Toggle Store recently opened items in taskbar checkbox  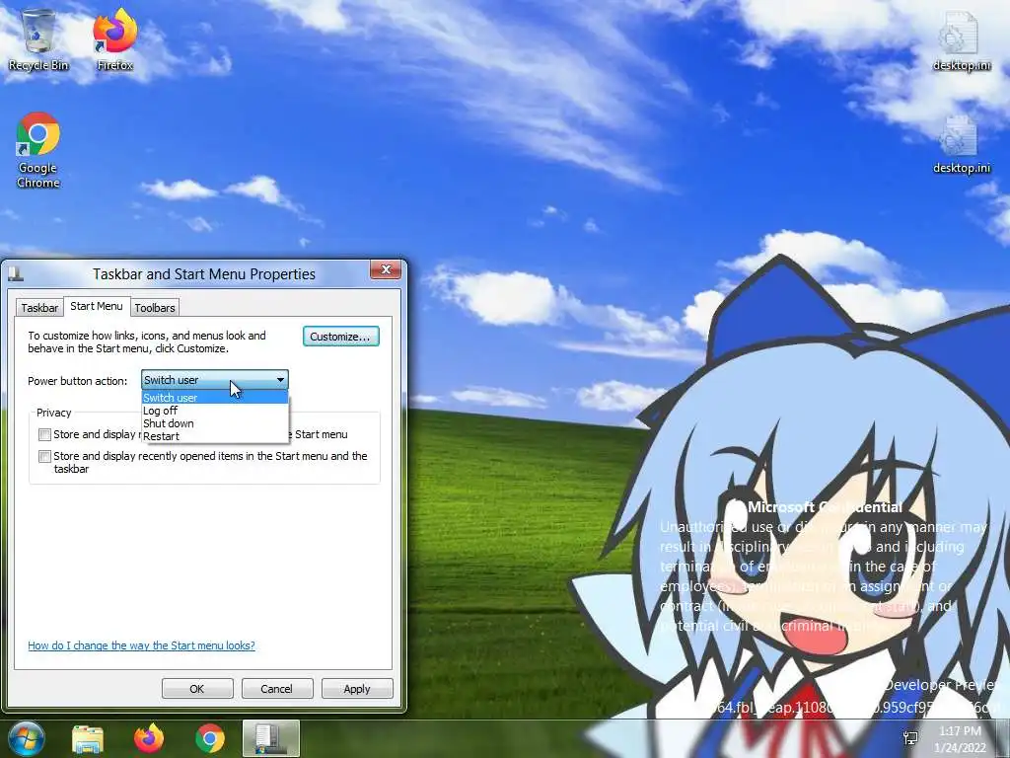[x=44, y=456]
